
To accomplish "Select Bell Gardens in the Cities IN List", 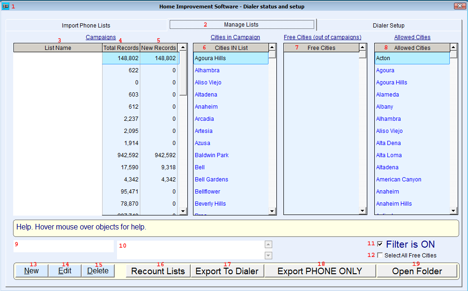I will click(x=231, y=180).
